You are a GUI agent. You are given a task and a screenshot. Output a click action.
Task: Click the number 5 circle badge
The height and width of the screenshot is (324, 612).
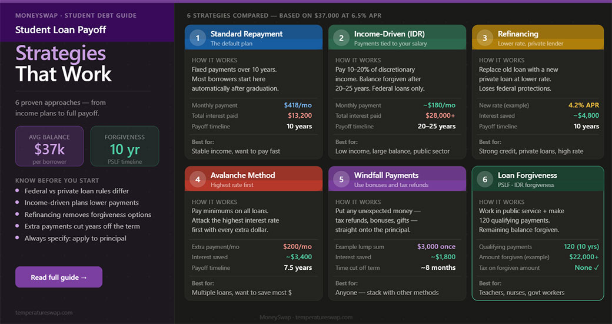341,180
